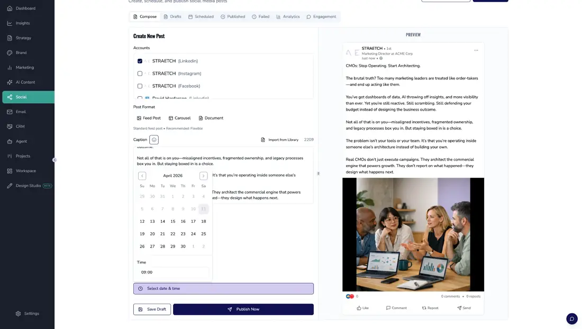Image resolution: width=582 pixels, height=329 pixels.
Task: Click the reaction emojis under preview image
Action: (x=350, y=296)
